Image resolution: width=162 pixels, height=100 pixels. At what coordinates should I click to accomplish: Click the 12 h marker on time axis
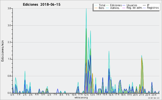click(x=86, y=95)
